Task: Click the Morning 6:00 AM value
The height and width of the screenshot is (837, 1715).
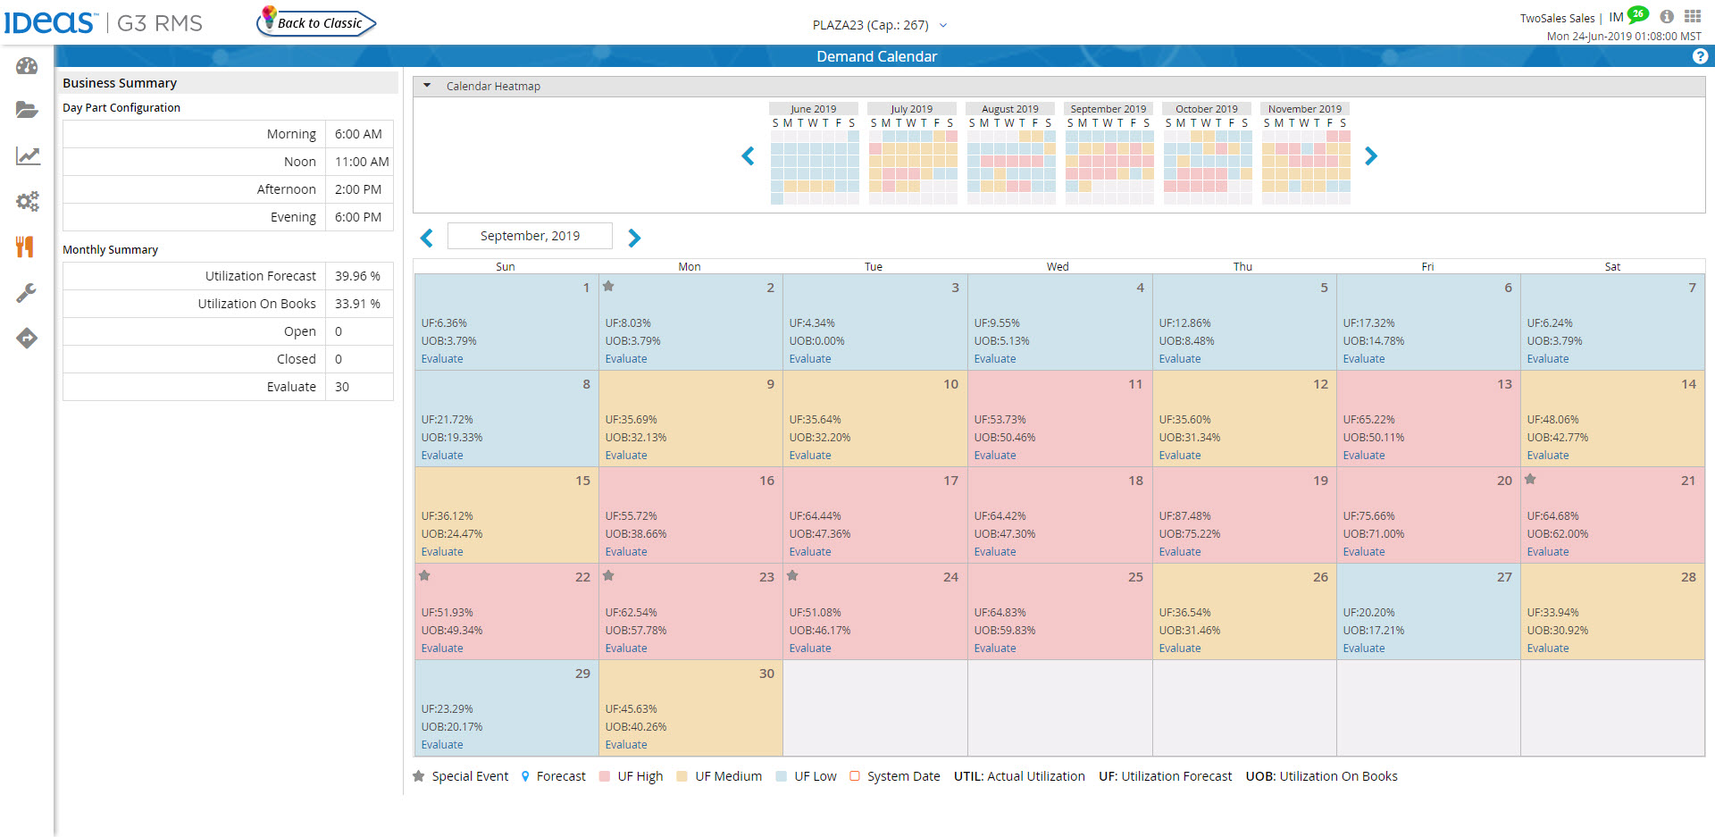Action: 358,134
